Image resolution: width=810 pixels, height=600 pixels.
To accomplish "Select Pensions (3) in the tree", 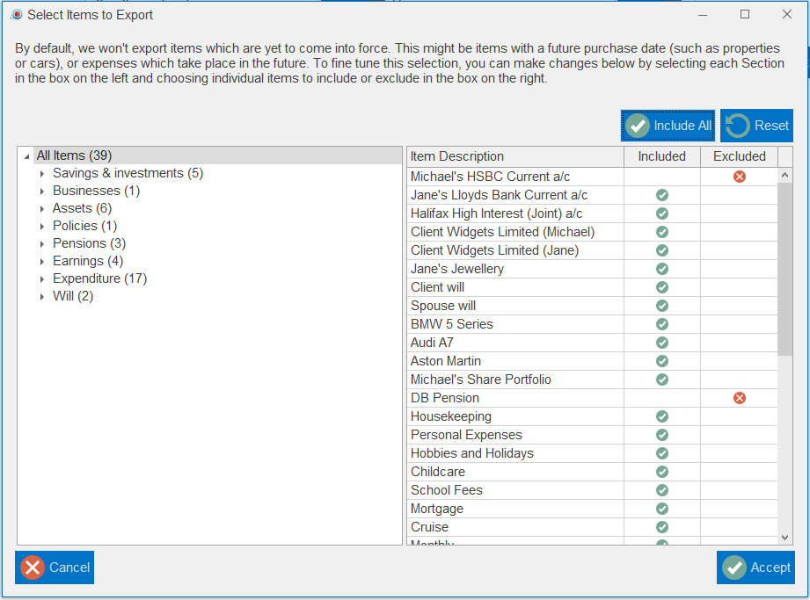I will 89,243.
